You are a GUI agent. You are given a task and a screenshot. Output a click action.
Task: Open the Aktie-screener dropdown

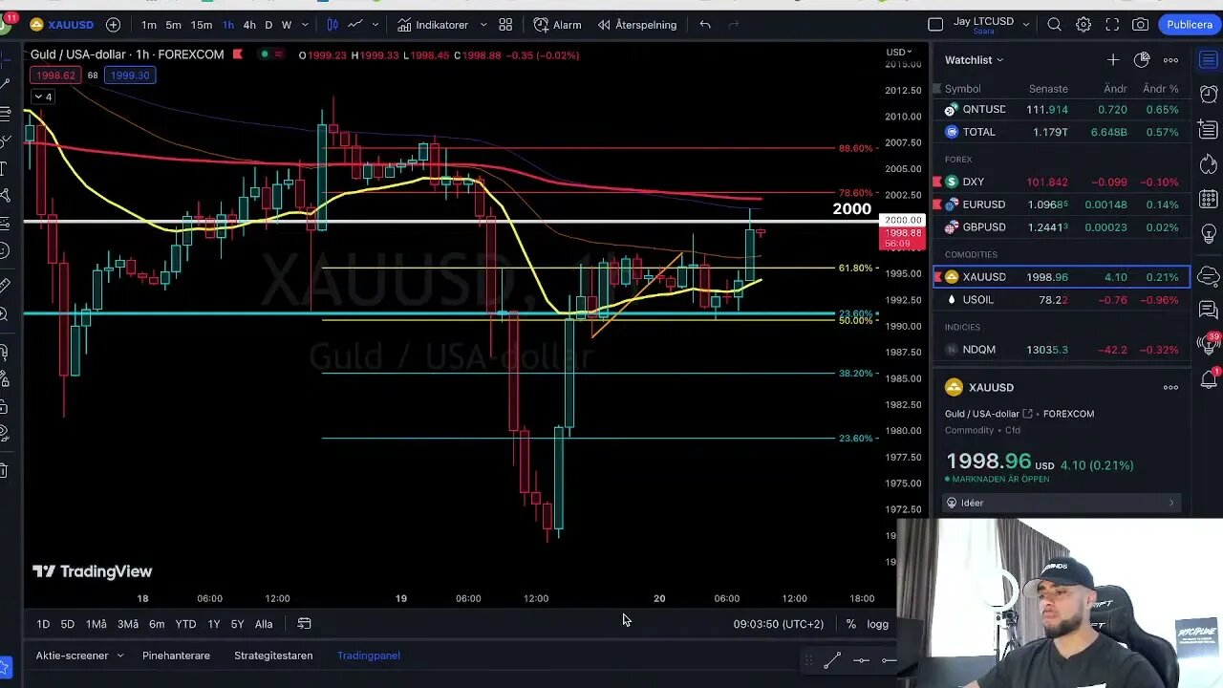coord(79,656)
